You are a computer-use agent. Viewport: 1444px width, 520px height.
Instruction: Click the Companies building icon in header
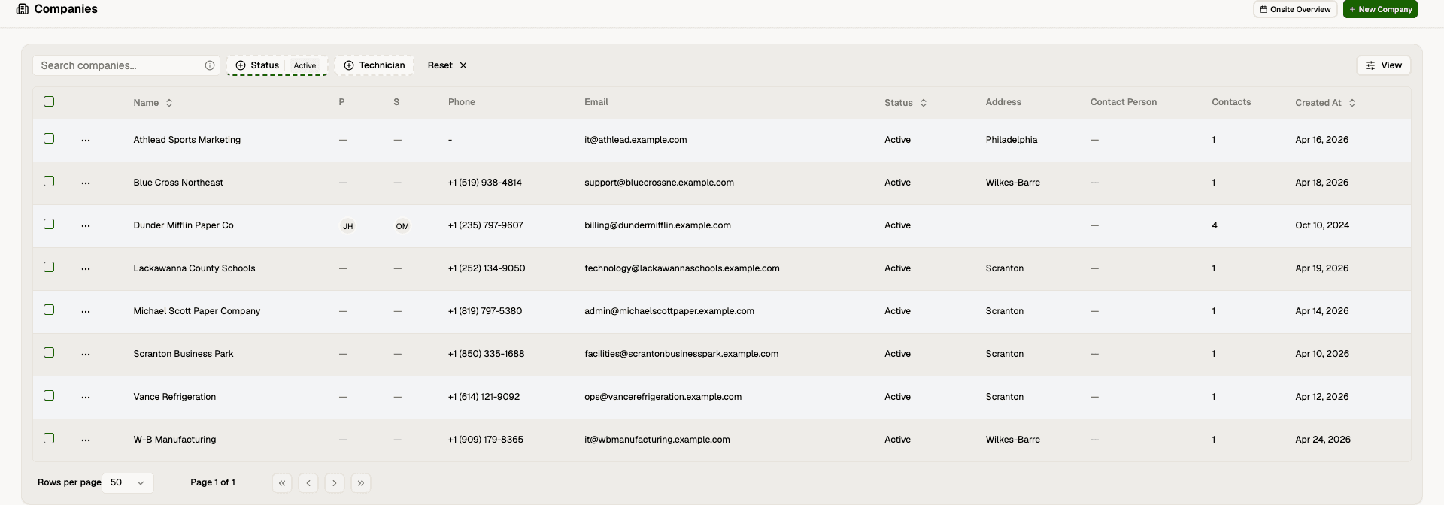[x=23, y=9]
